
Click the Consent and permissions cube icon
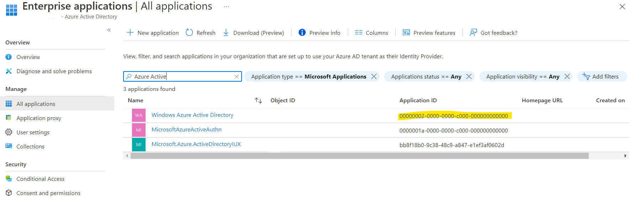click(x=9, y=193)
